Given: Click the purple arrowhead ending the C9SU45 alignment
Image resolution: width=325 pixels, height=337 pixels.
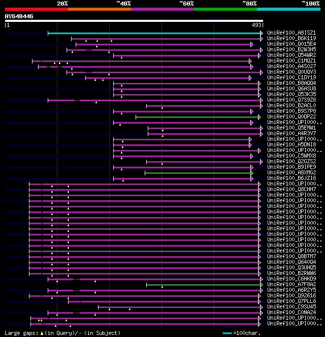Looking at the screenshot, I should pos(262,307).
